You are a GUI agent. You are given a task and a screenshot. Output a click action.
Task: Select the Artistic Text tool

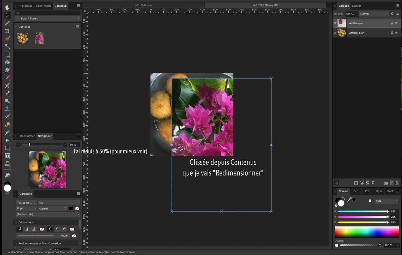[x=7, y=156]
